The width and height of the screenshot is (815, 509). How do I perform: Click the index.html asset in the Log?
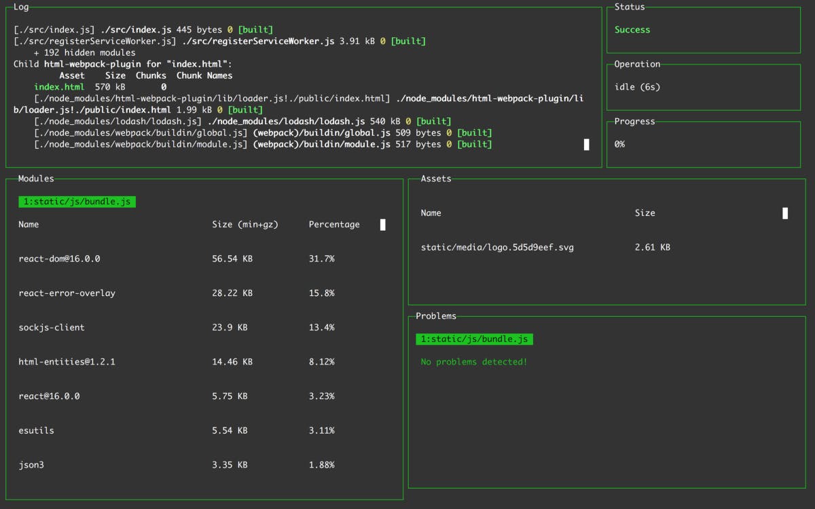pyautogui.click(x=60, y=86)
